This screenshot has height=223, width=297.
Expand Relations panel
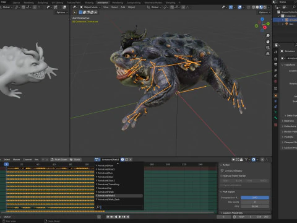[x=283, y=121]
